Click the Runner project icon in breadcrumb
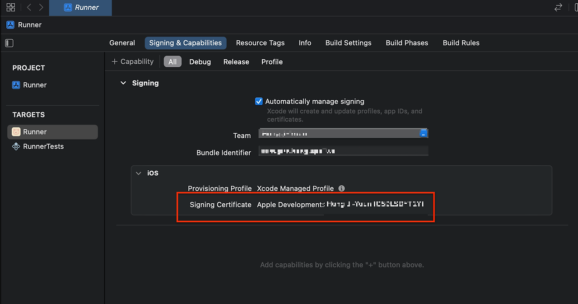578x304 pixels. point(10,25)
